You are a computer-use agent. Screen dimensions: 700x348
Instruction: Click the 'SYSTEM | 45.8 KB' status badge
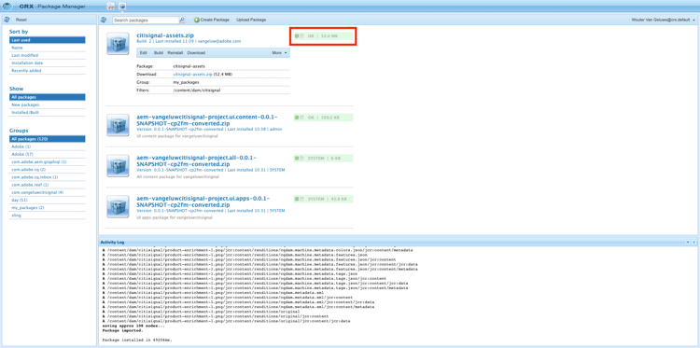pyautogui.click(x=323, y=199)
